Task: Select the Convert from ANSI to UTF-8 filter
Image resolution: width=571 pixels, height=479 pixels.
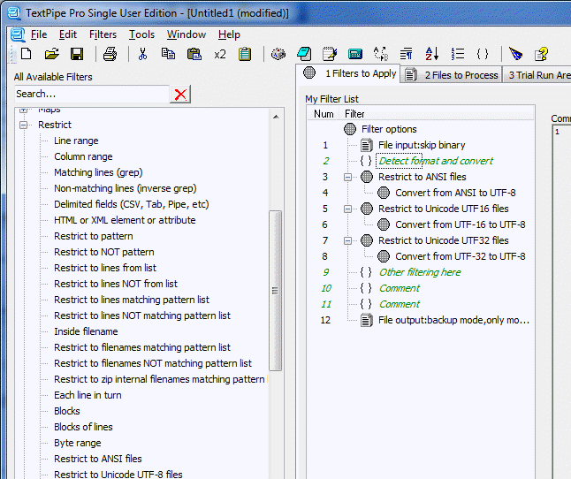Action: point(454,193)
